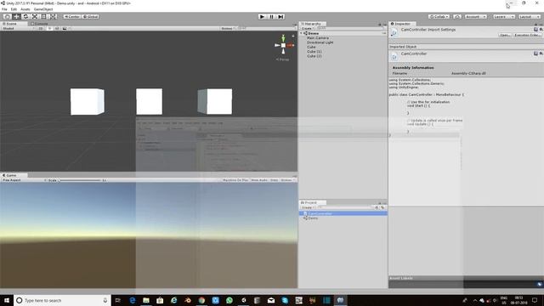
Task: Select Directional Light in Hierarchy
Action: point(320,42)
